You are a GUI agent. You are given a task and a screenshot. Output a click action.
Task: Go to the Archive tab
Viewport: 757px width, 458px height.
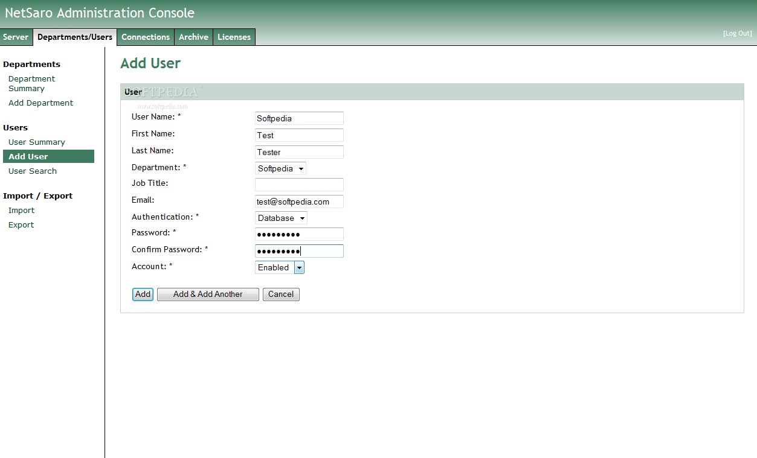193,37
